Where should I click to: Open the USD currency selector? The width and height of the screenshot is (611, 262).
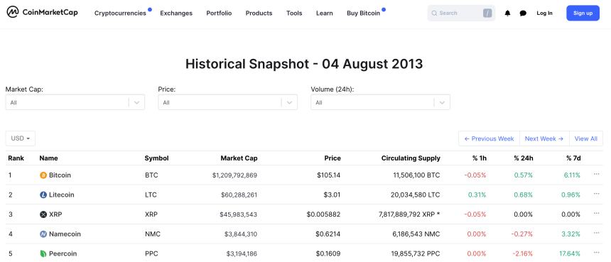(x=21, y=138)
